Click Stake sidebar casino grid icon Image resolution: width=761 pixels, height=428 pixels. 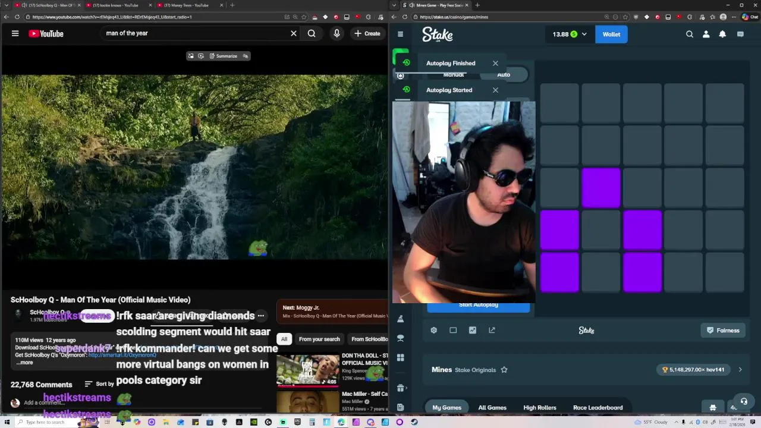400,358
